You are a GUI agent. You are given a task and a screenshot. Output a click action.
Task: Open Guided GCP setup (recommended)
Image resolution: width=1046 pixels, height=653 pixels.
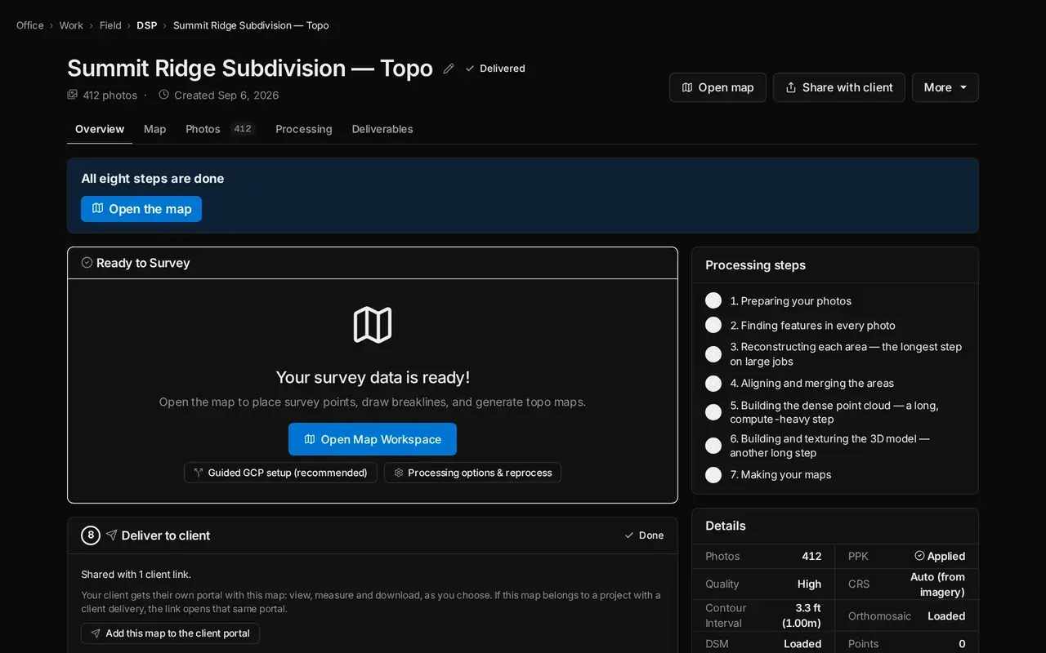pos(280,473)
